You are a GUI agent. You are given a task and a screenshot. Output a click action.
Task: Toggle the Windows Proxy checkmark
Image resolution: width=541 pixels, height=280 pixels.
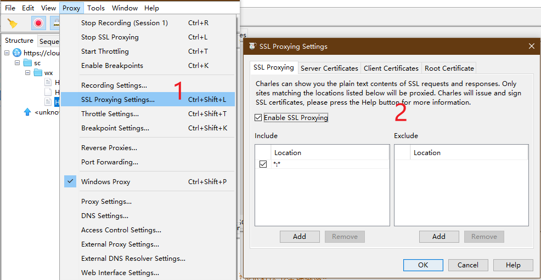click(70, 181)
